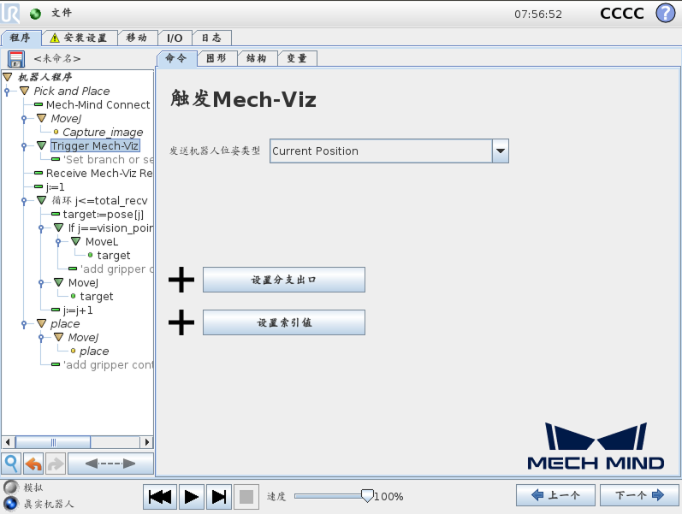Select 真实机器人 real robot radio button
The image size is (682, 514).
pos(11,504)
